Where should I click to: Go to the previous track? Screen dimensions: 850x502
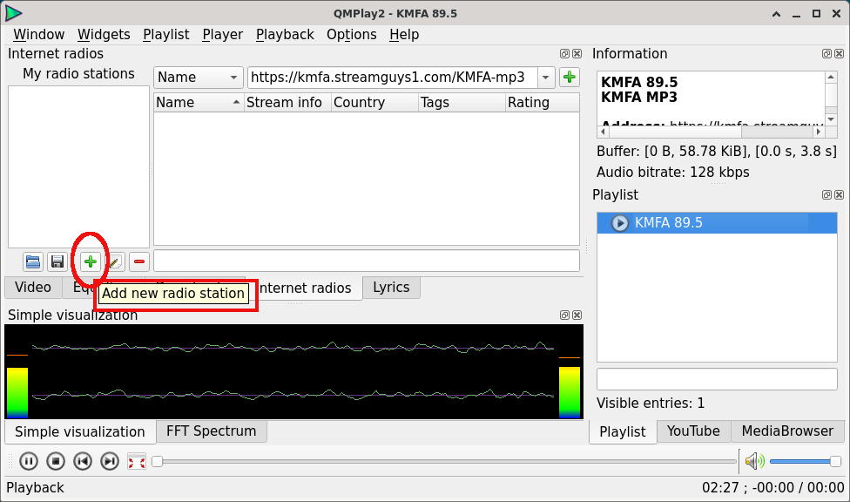tap(83, 462)
